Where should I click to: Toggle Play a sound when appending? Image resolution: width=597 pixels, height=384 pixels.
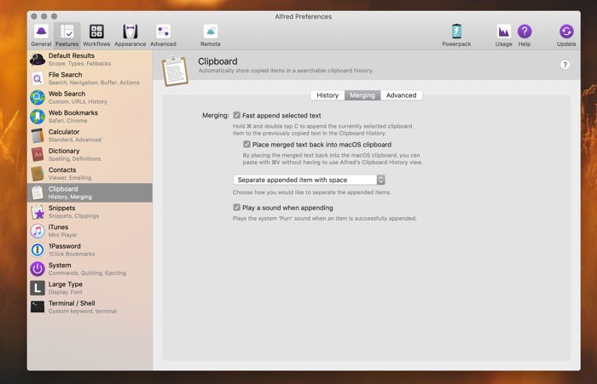237,207
